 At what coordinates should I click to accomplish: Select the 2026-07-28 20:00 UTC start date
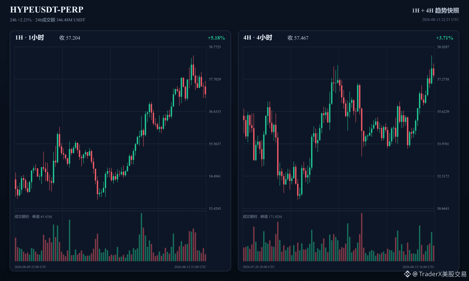[x=259, y=267]
